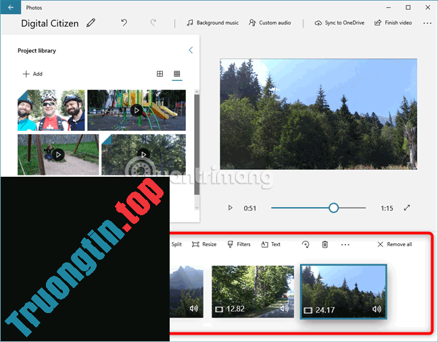Select the swing set video thumbnail
Screen dimensions: 438x342
pyautogui.click(x=58, y=154)
